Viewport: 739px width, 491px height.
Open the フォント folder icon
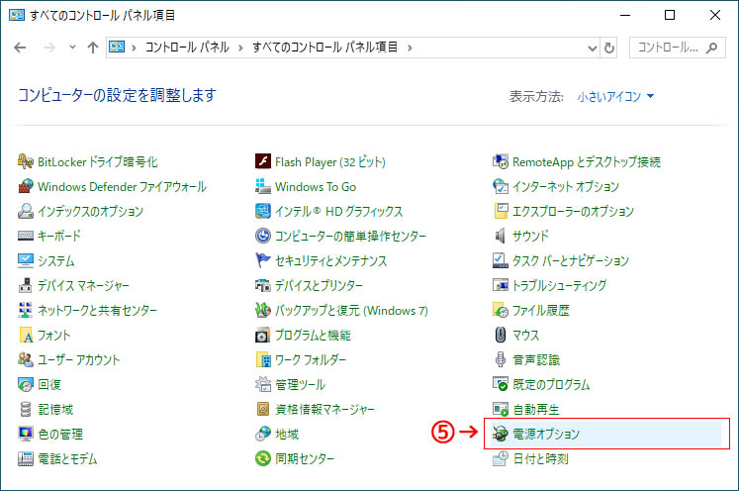point(26,335)
